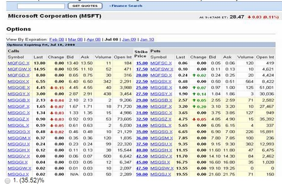This screenshot has width=282, height=184.
Task: Open put option MSQSY.X
Action: tap(161, 94)
